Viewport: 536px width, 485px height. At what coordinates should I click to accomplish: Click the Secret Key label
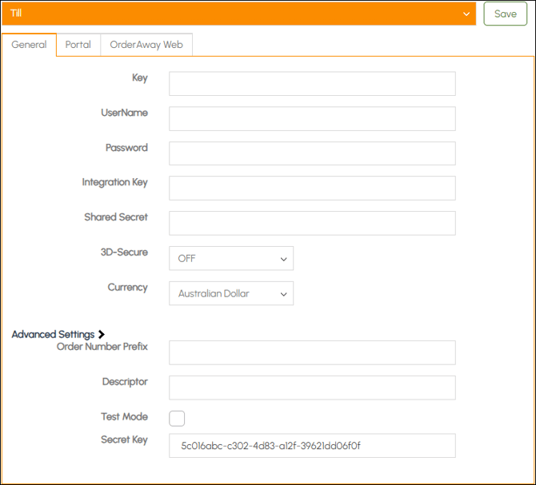click(125, 439)
